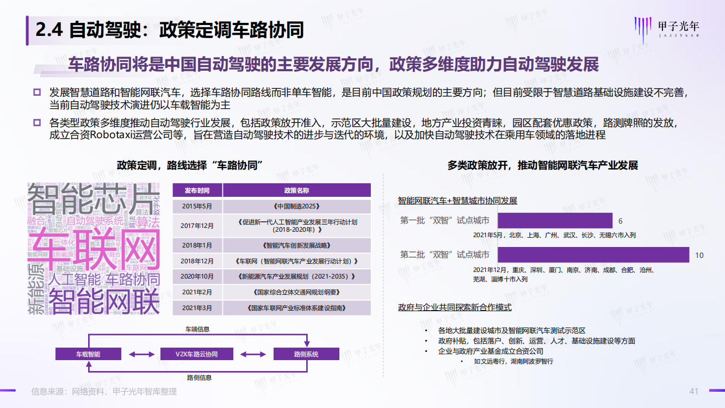The height and width of the screenshot is (408, 725).
Task: Click the underlined 智能网联汽车+智慧城市协同发展 subheading
Action: click(x=457, y=201)
